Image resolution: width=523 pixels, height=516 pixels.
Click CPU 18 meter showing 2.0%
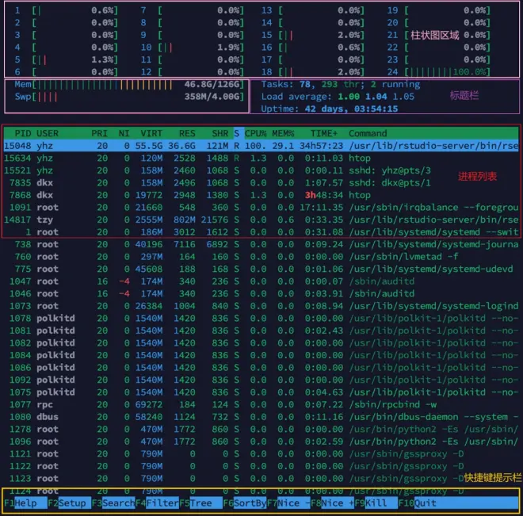coord(312,72)
